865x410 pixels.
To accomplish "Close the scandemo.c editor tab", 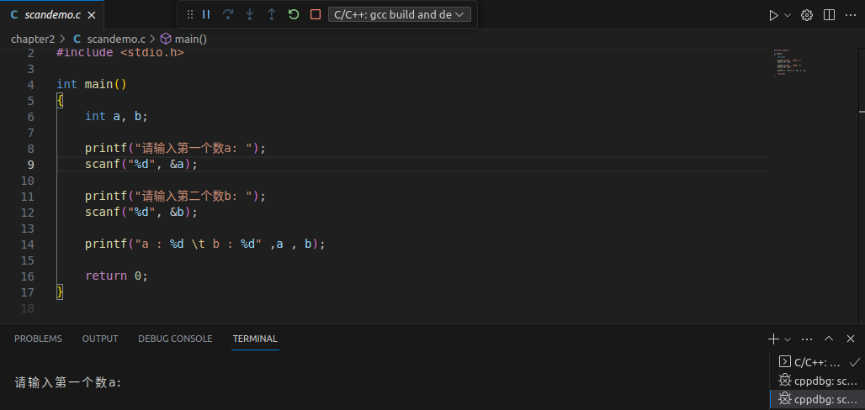I will [92, 15].
